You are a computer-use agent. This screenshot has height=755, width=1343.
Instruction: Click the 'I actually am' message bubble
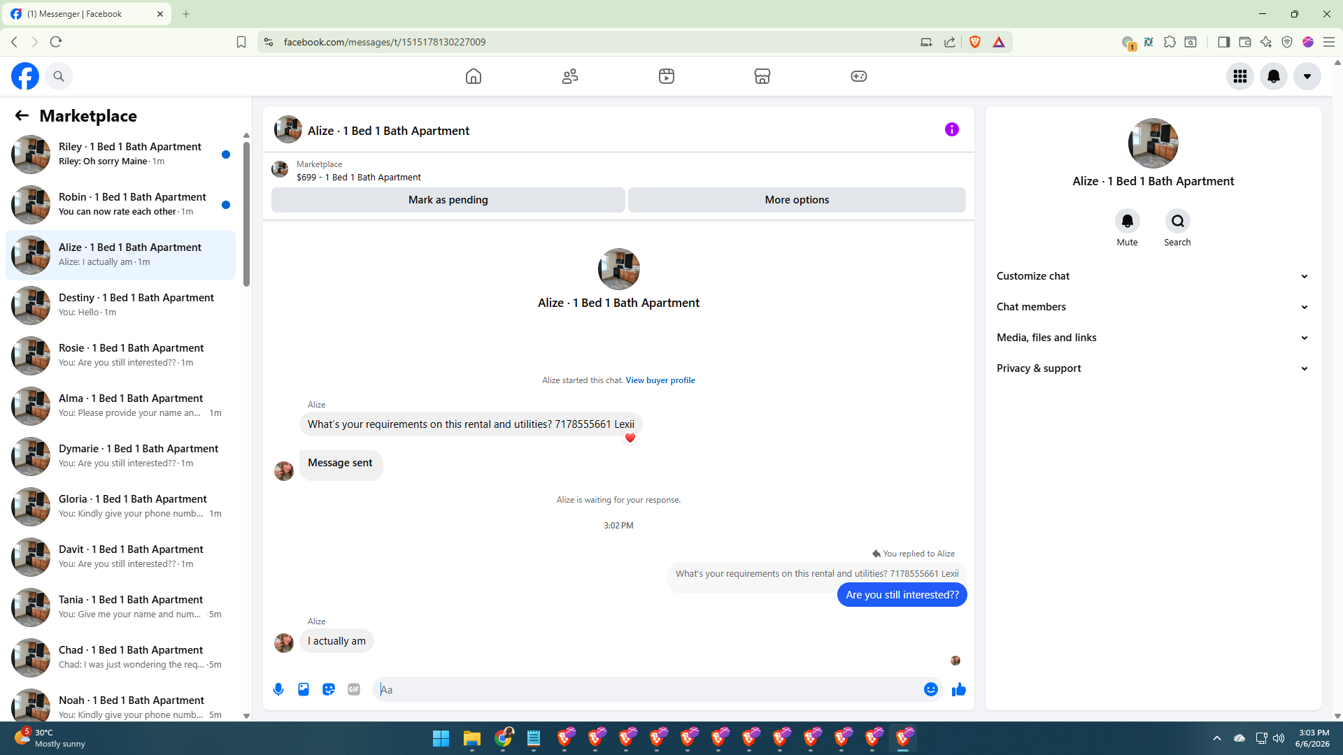336,641
